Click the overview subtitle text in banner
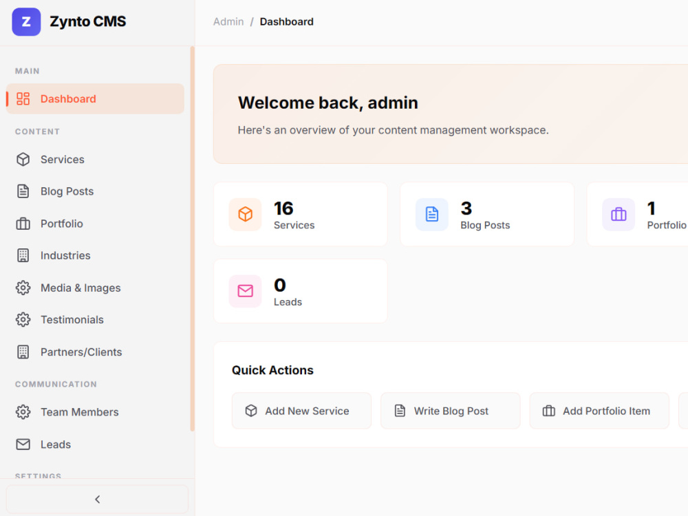688x516 pixels. pos(393,130)
